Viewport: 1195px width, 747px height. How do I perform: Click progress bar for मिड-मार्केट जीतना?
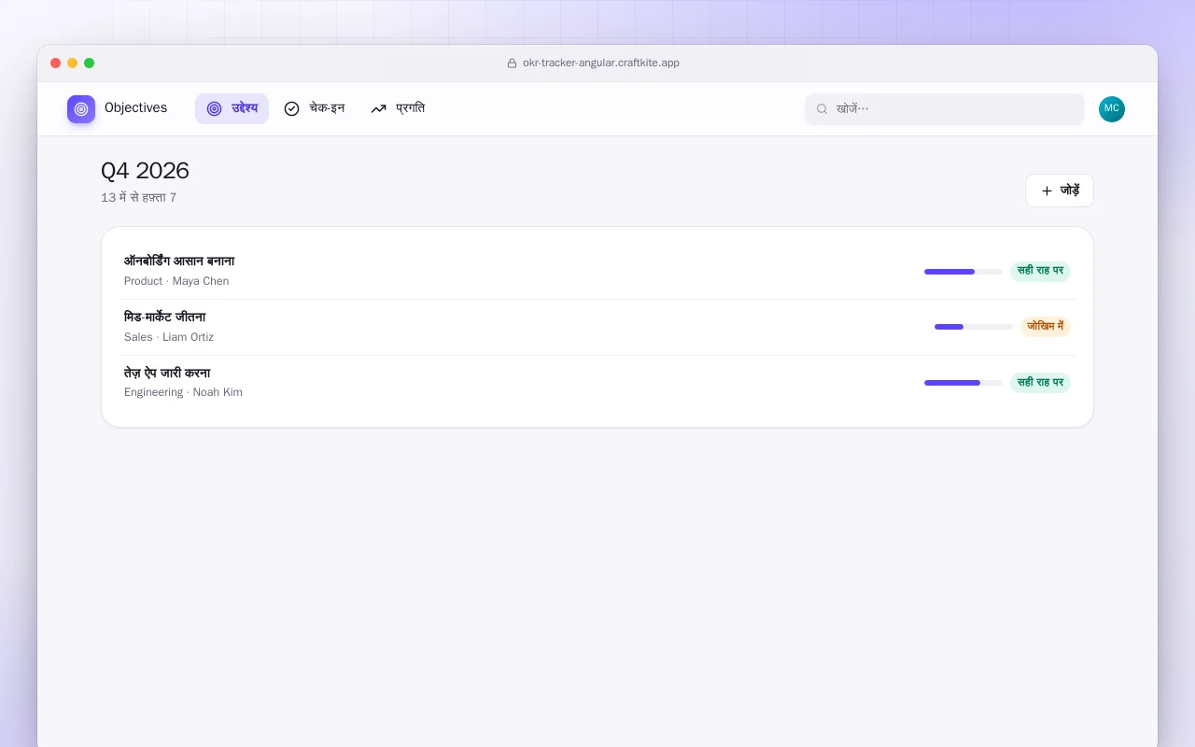tap(974, 327)
